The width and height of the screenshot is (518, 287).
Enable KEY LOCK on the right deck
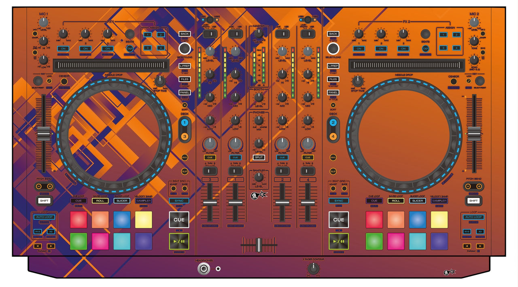pyautogui.click(x=469, y=81)
